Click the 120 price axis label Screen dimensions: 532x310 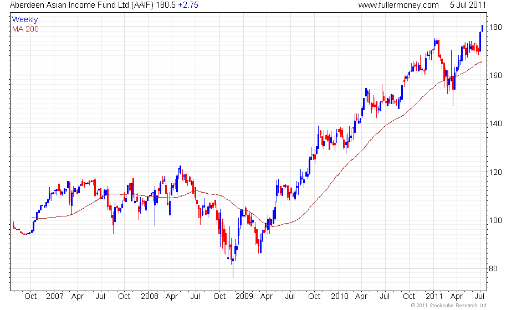495,172
